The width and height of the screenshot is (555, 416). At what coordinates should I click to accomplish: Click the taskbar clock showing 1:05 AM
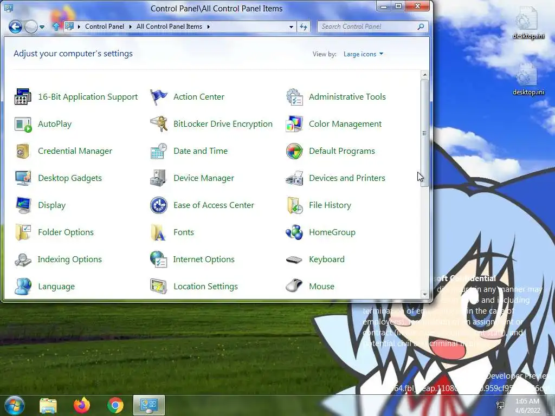click(527, 406)
